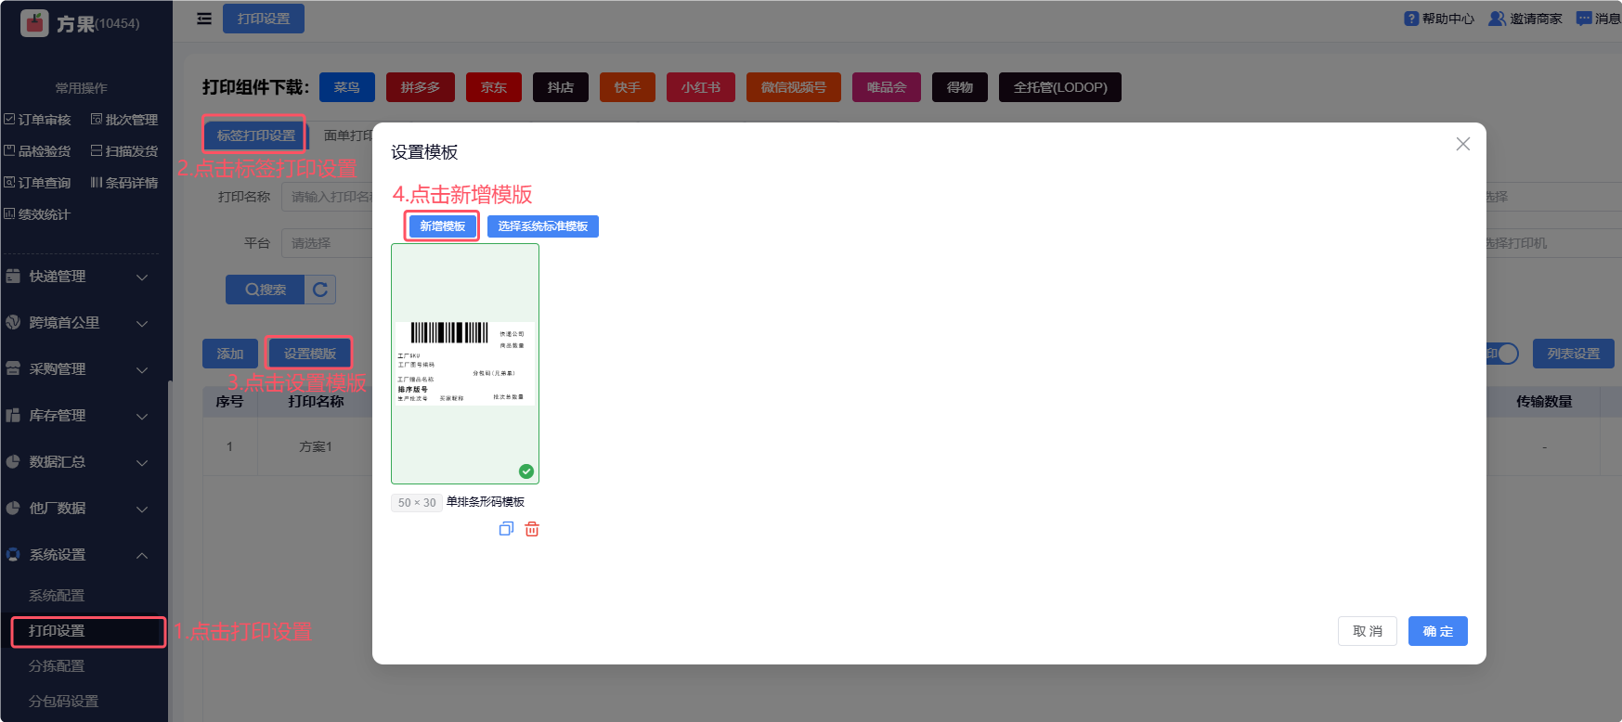
Task: Click 新增模板 button
Action: click(x=442, y=226)
